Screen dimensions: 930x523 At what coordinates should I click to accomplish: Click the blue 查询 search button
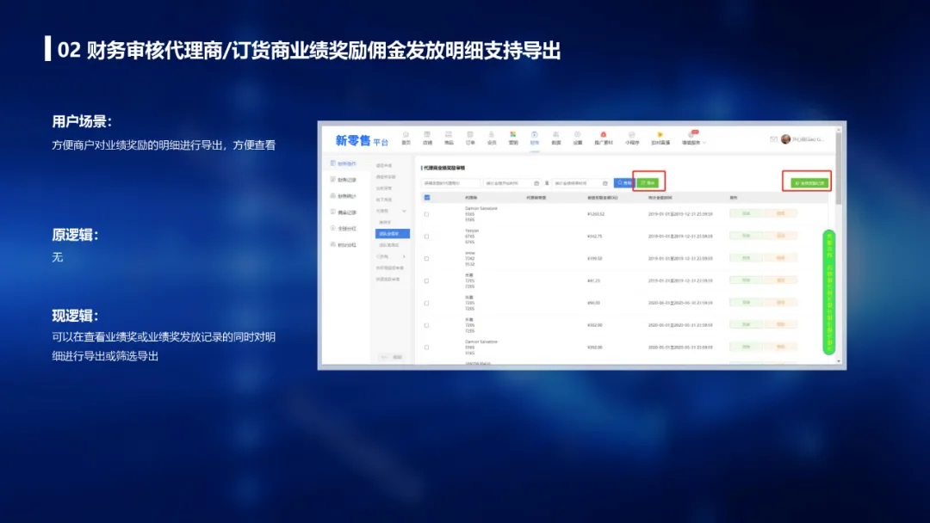tap(623, 183)
